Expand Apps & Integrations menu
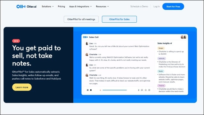 click(x=80, y=6)
